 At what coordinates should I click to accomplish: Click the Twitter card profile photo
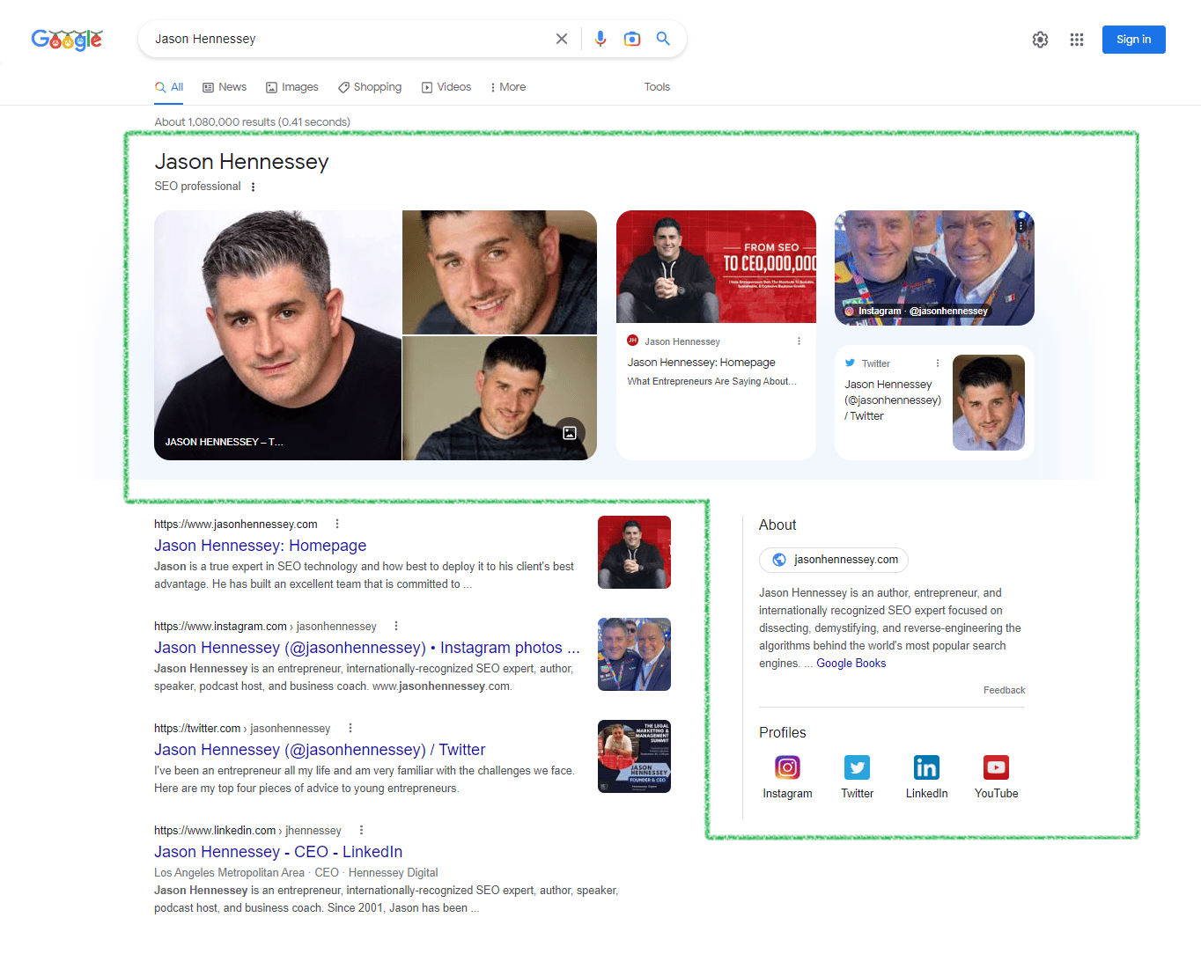point(989,402)
